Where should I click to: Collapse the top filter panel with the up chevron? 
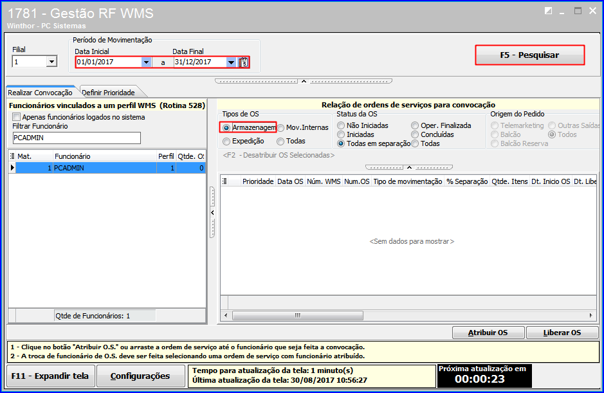click(304, 81)
